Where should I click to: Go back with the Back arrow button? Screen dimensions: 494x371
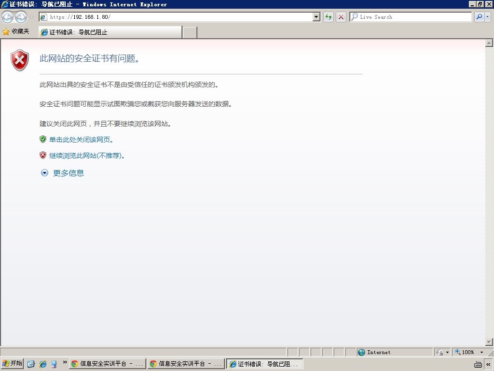coord(8,17)
